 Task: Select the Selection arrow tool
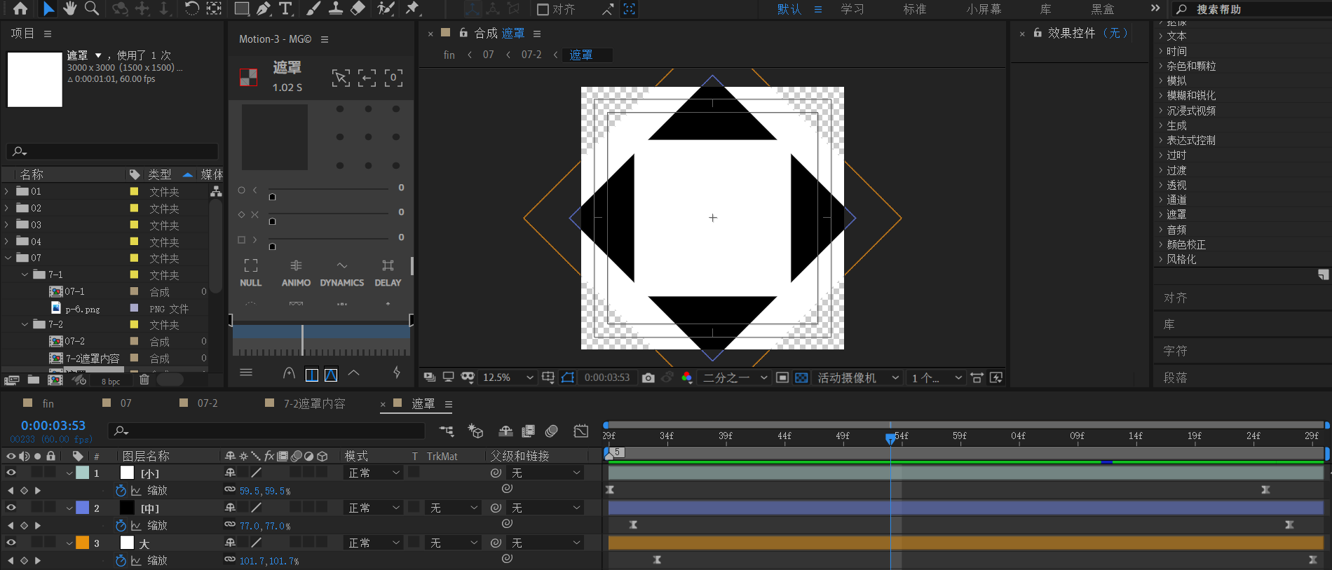48,8
